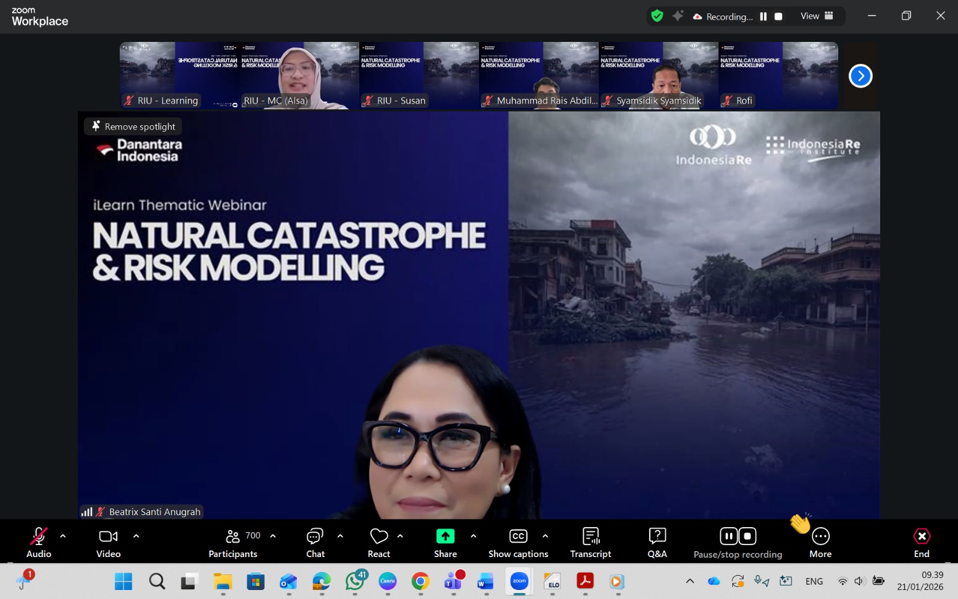The width and height of the screenshot is (958, 599).
Task: Open the Q&A panel
Action: [657, 542]
